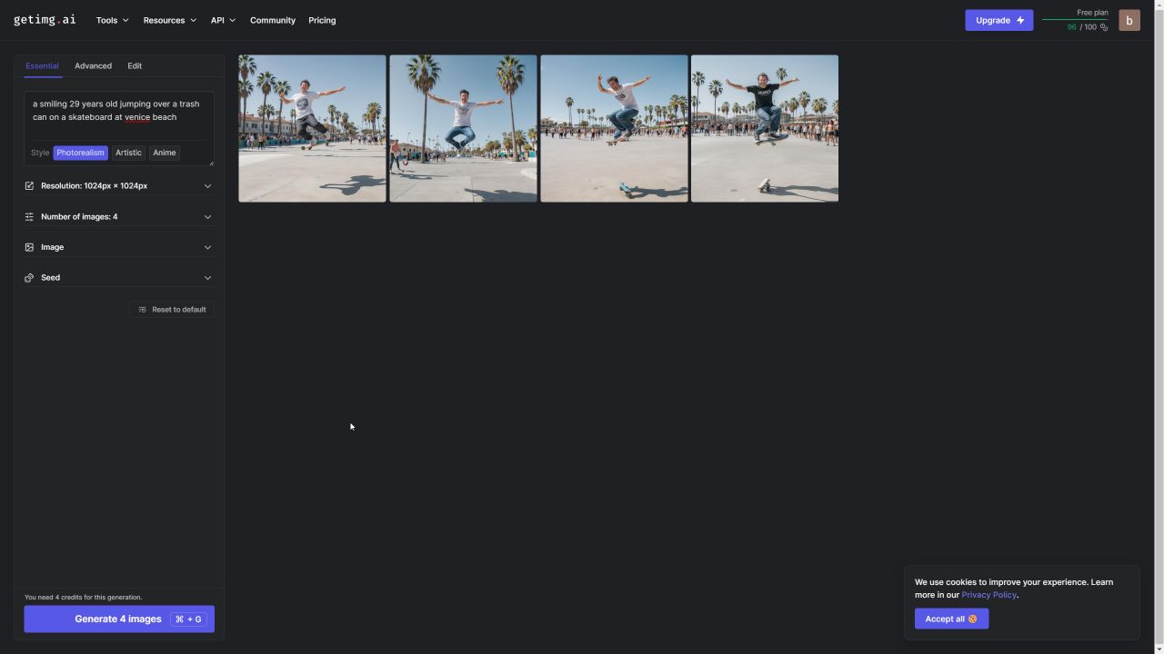Image resolution: width=1164 pixels, height=654 pixels.
Task: Click the credits usage progress bar
Action: click(1075, 19)
